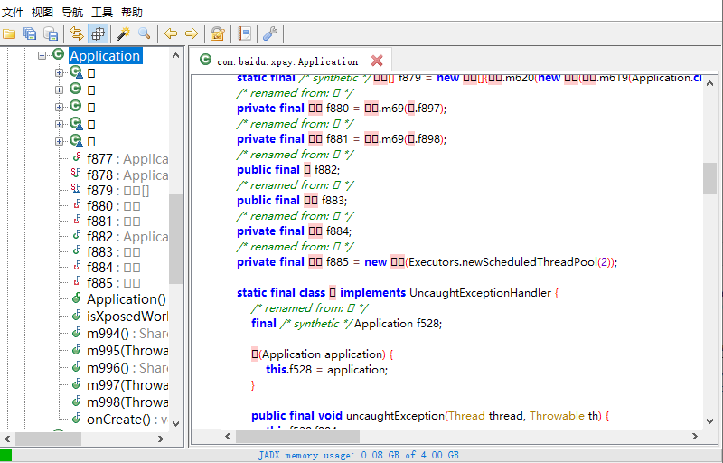Select field f878 in the tree
This screenshot has width=723, height=463.
[x=127, y=175]
